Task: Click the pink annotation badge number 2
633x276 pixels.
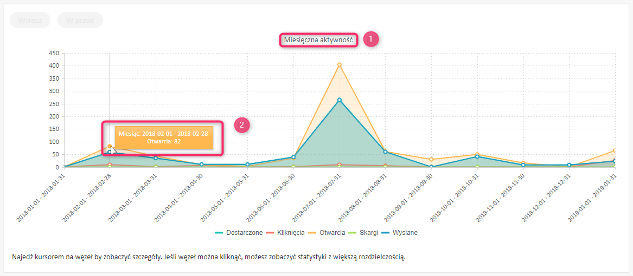Action: (241, 125)
